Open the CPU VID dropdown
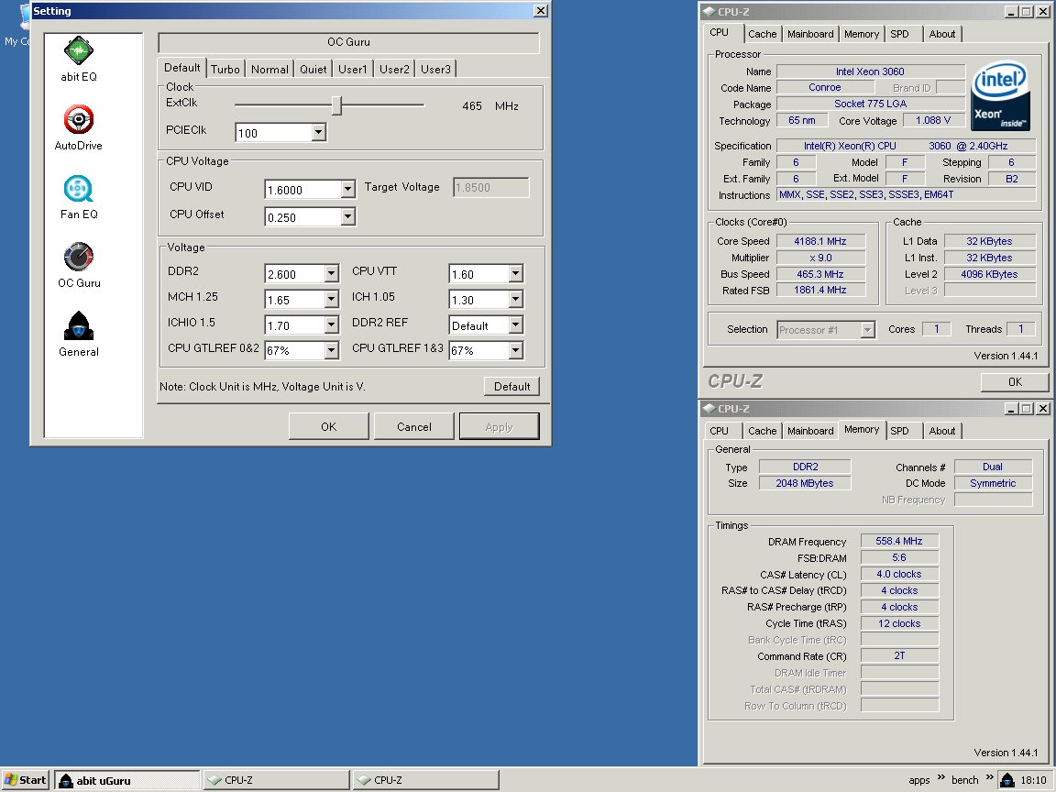 tap(347, 189)
